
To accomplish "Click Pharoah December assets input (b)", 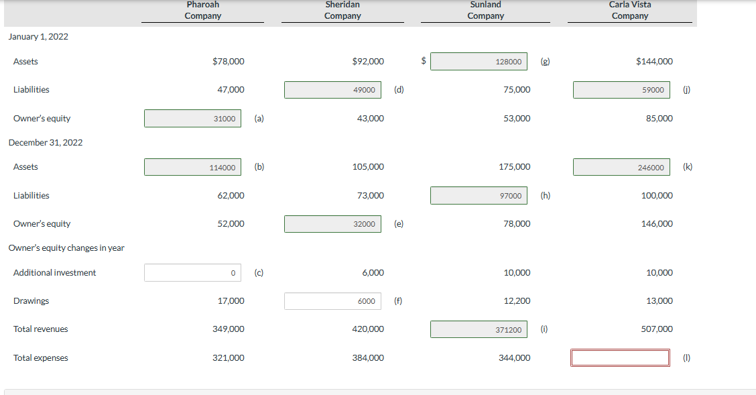I will (192, 167).
